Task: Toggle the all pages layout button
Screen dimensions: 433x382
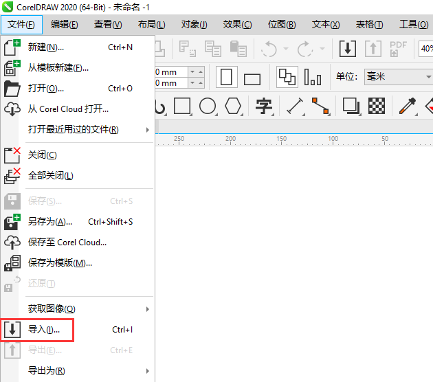Action: (287, 77)
